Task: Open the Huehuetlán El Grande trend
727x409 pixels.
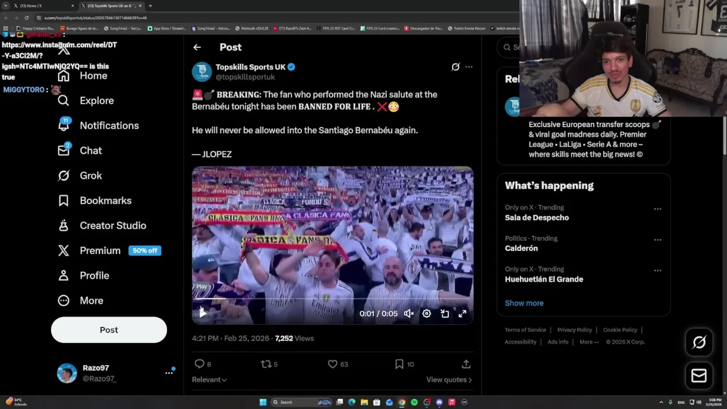Action: pyautogui.click(x=544, y=279)
